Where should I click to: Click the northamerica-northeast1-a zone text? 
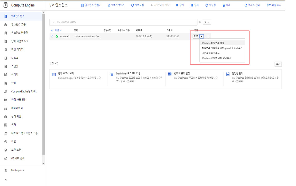click(86, 36)
